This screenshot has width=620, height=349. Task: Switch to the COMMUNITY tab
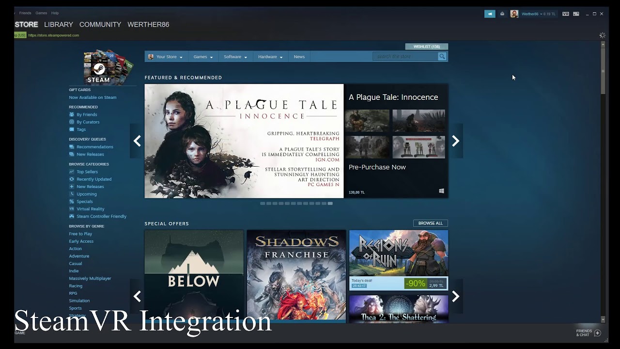click(100, 24)
